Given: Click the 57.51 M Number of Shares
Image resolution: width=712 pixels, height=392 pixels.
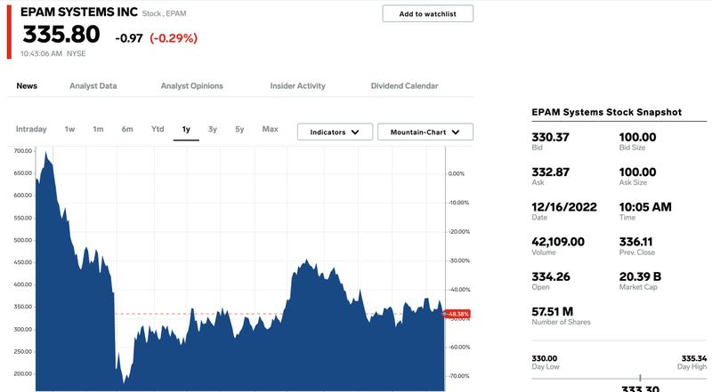Looking at the screenshot, I should coord(553,312).
